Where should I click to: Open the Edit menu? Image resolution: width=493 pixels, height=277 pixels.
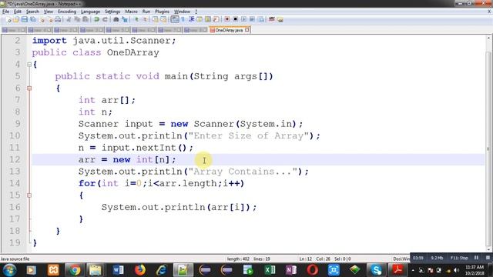point(18,12)
